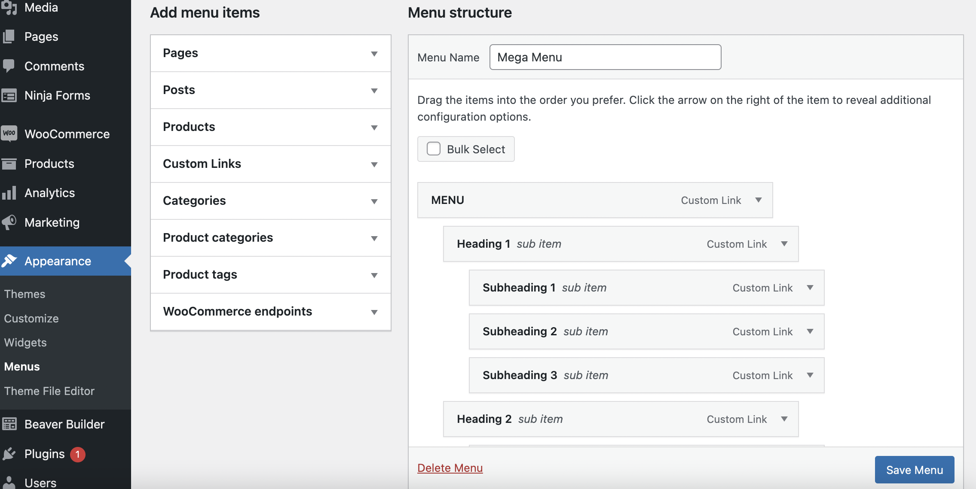Click the Plugins plug icon
The width and height of the screenshot is (976, 489).
coord(9,454)
